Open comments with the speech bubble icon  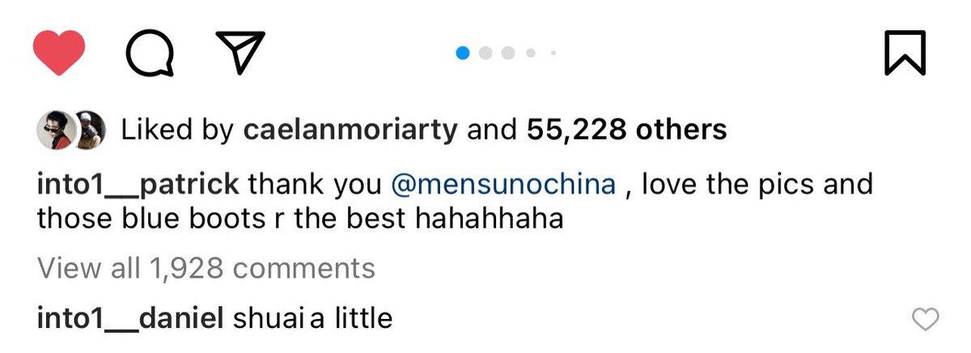(x=151, y=54)
